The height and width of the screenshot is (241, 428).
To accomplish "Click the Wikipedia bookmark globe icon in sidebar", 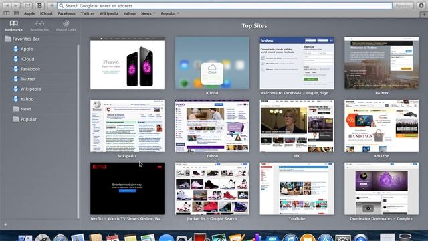I will tap(16, 89).
